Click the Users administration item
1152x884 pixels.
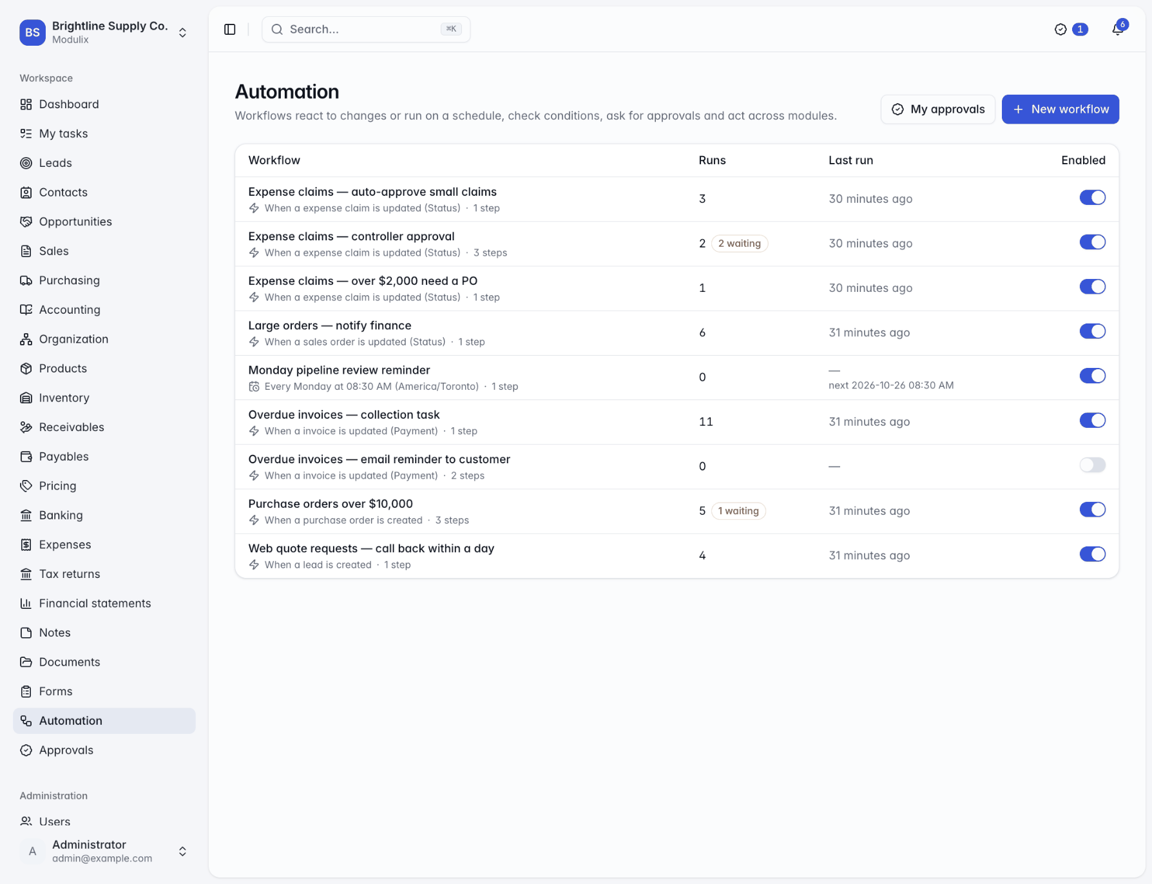[x=104, y=822]
